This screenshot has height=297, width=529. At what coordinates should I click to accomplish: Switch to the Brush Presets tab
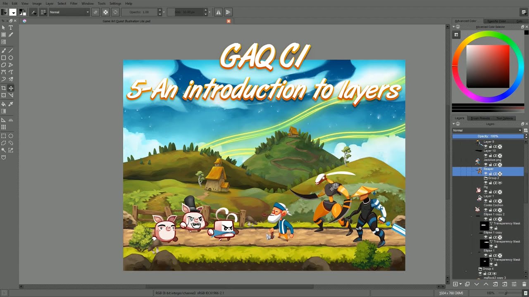coord(480,118)
